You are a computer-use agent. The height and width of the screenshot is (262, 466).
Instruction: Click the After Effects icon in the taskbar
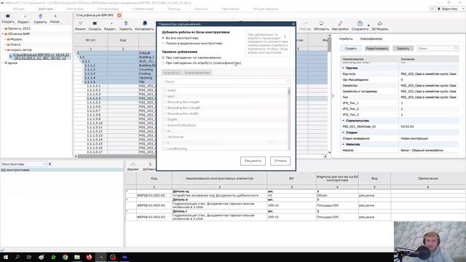coord(125,257)
